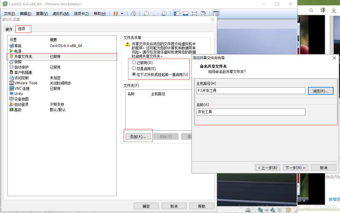Screen dimensions: 340x213
Task: Click the camera device status bar icon
Action: pyautogui.click(x=279, y=210)
